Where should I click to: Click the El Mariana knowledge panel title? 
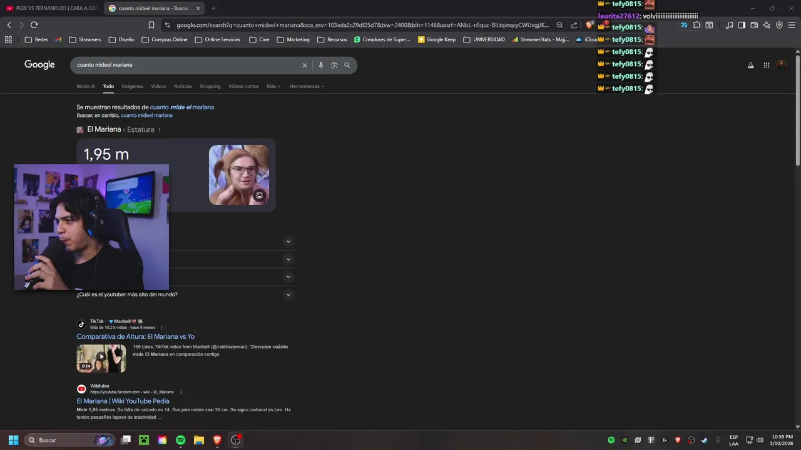click(104, 129)
